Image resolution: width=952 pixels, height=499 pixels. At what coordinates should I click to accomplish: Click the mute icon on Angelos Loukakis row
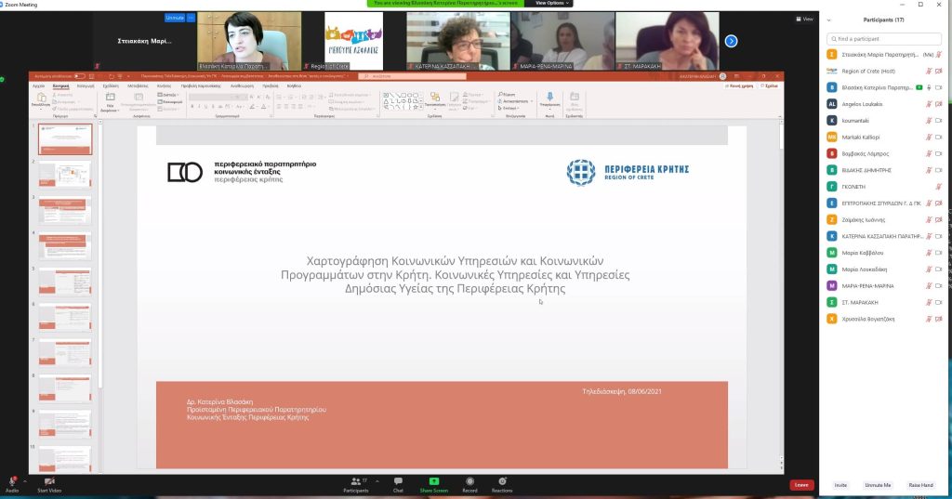pyautogui.click(x=929, y=104)
